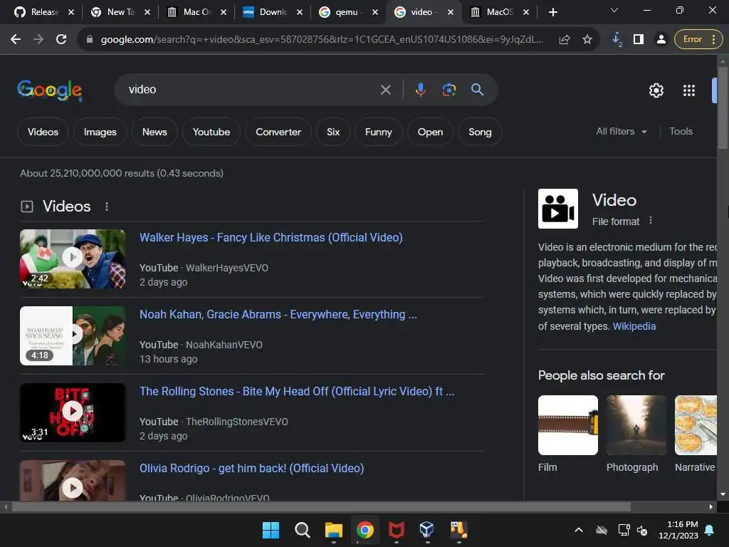Open the downloads icon in Chrome toolbar
729x547 pixels.
click(x=617, y=40)
